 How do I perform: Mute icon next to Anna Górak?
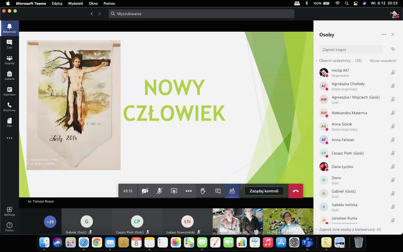(393, 126)
